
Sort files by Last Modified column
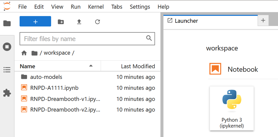(138, 66)
